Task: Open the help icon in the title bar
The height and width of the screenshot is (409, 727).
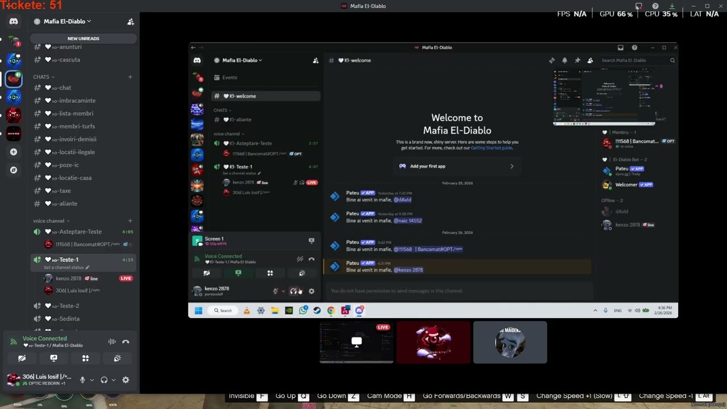Action: point(655,6)
